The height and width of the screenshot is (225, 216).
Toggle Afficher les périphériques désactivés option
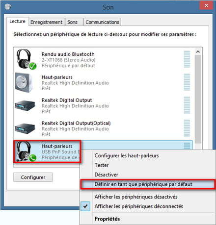[x=136, y=197]
